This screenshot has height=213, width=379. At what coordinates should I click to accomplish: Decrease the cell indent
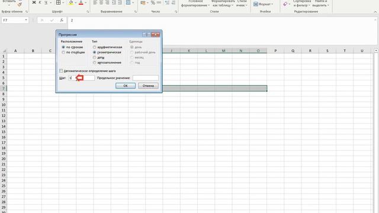(x=114, y=2)
